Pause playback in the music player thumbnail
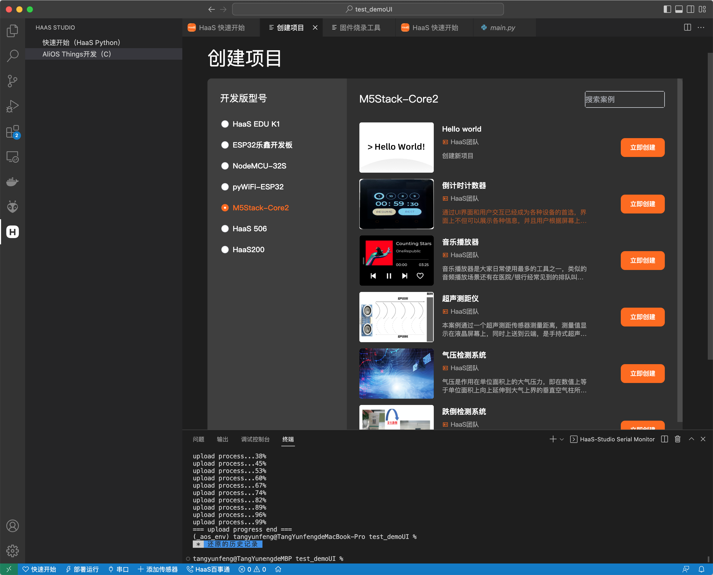This screenshot has height=575, width=713. point(389,275)
